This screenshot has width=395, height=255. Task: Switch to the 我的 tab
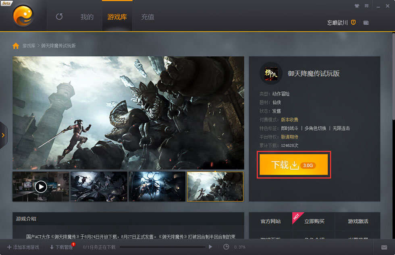click(86, 17)
